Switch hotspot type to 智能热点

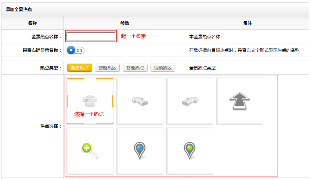[x=135, y=68]
